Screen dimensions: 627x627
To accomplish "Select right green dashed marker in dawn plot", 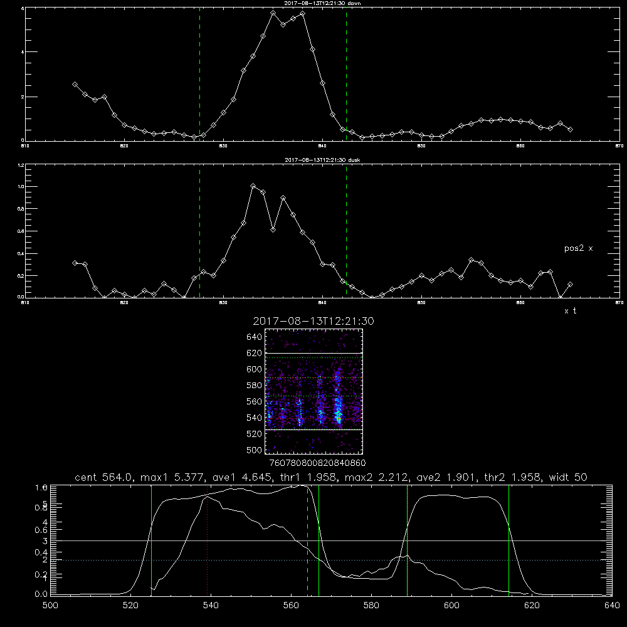I will click(x=346, y=75).
